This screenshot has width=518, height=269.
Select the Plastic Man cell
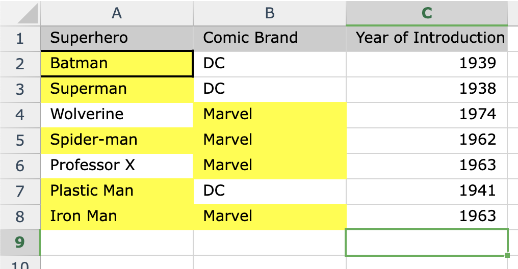tap(117, 191)
